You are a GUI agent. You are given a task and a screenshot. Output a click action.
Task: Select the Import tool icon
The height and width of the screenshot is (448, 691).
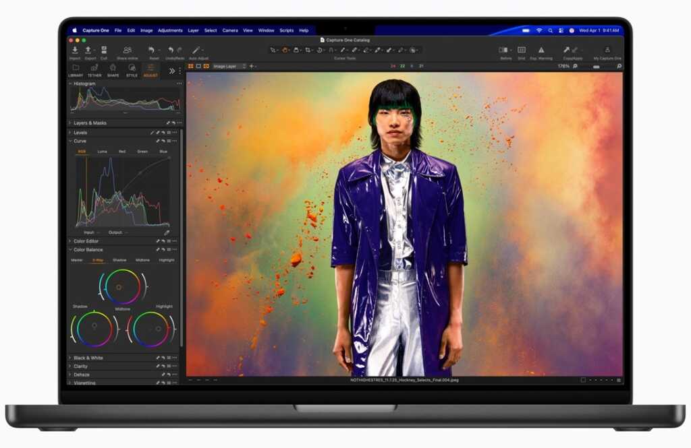pos(74,50)
